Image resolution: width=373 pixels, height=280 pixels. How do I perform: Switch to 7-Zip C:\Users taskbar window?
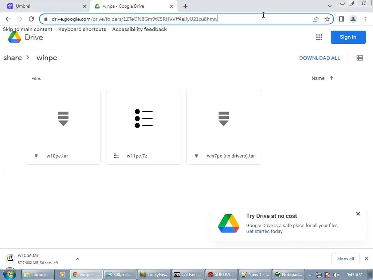tap(188, 275)
